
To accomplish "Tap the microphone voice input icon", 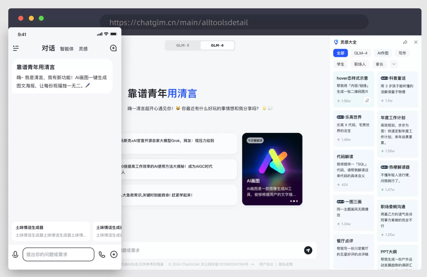I will pos(15,254).
